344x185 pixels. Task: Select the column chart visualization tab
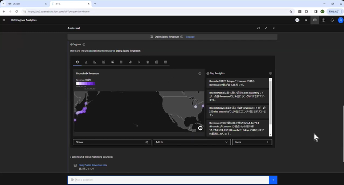pos(86,62)
